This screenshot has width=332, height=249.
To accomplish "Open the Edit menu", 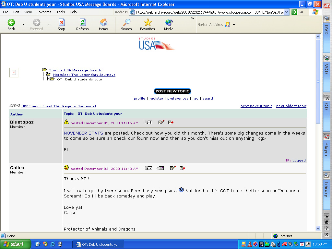I will click(x=16, y=12).
